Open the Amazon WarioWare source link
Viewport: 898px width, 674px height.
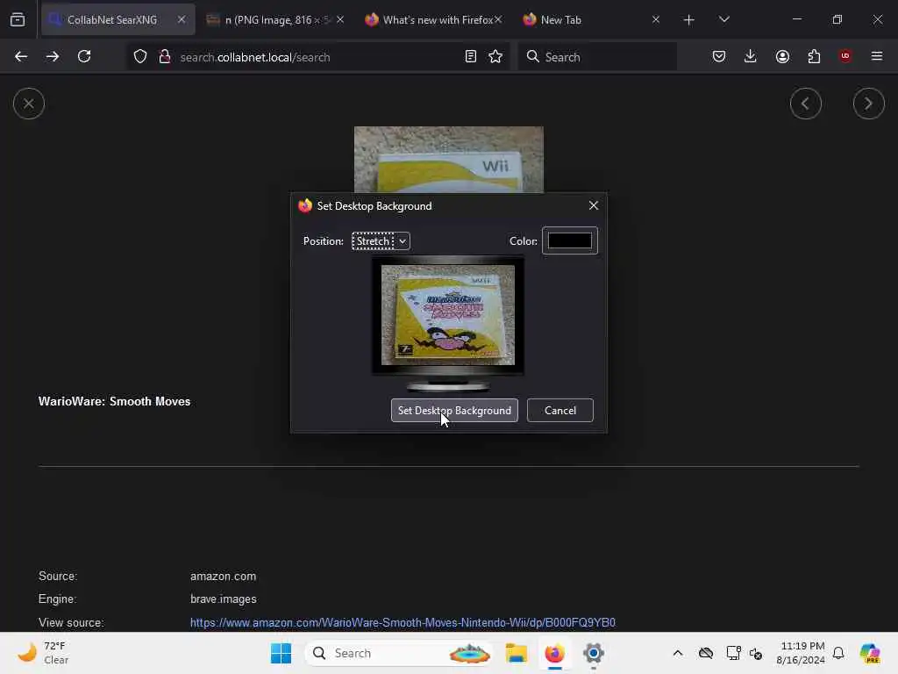[x=403, y=622]
